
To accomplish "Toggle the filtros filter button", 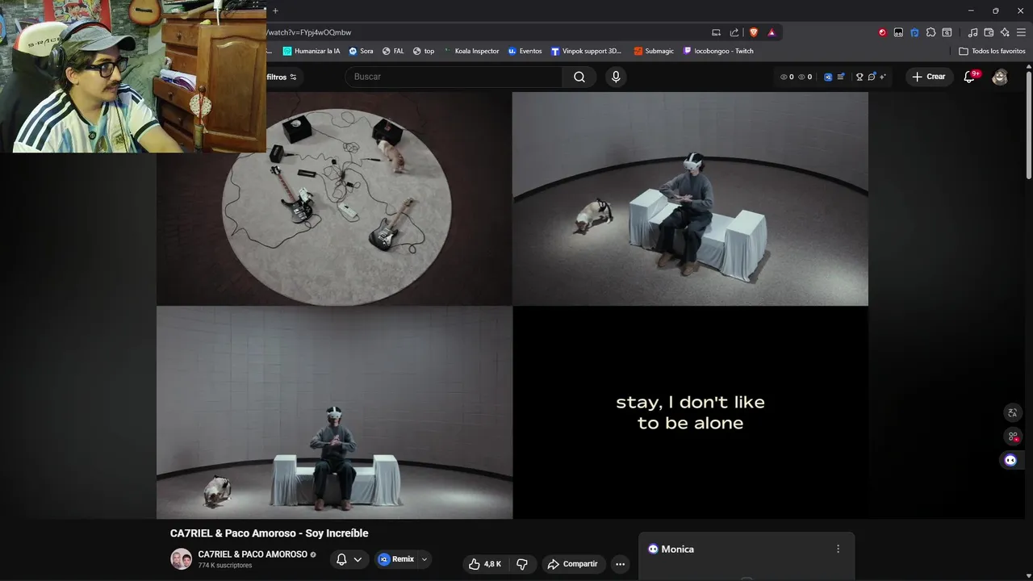I will click(x=282, y=77).
